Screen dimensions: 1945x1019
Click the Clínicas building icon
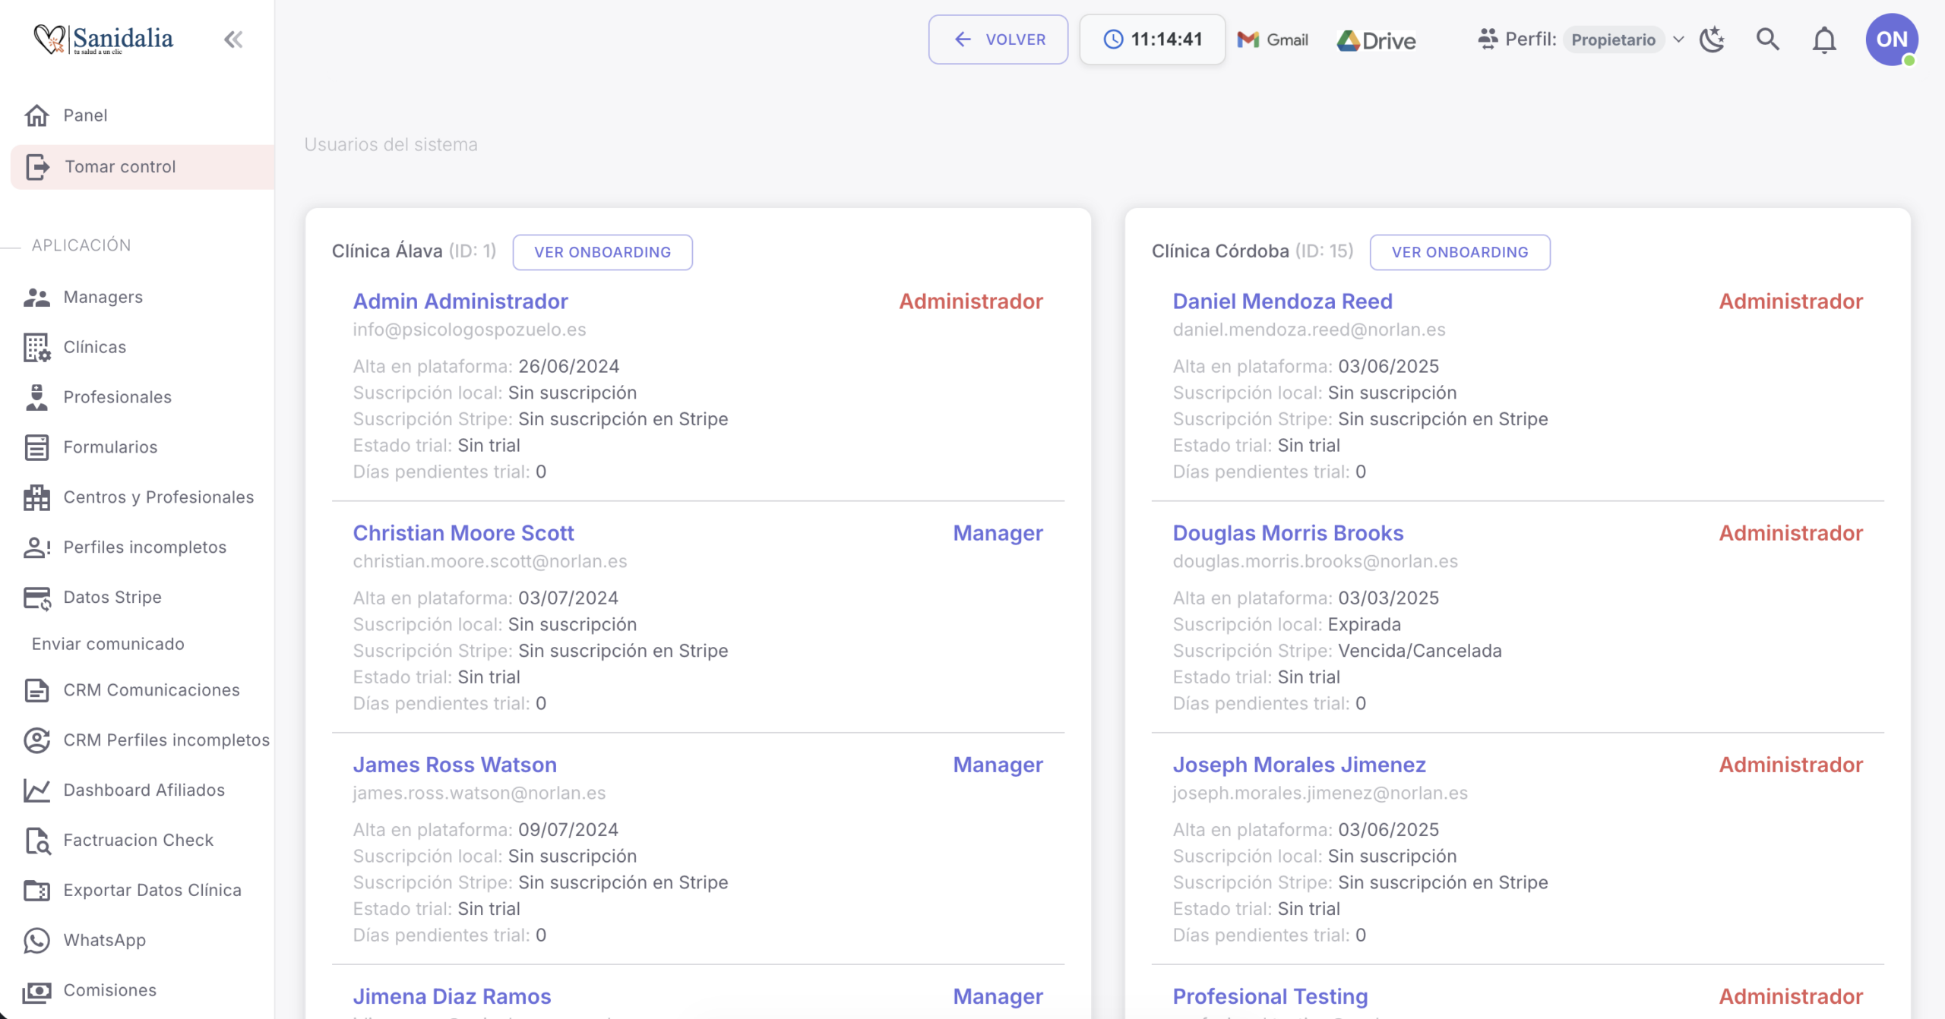[x=36, y=347]
